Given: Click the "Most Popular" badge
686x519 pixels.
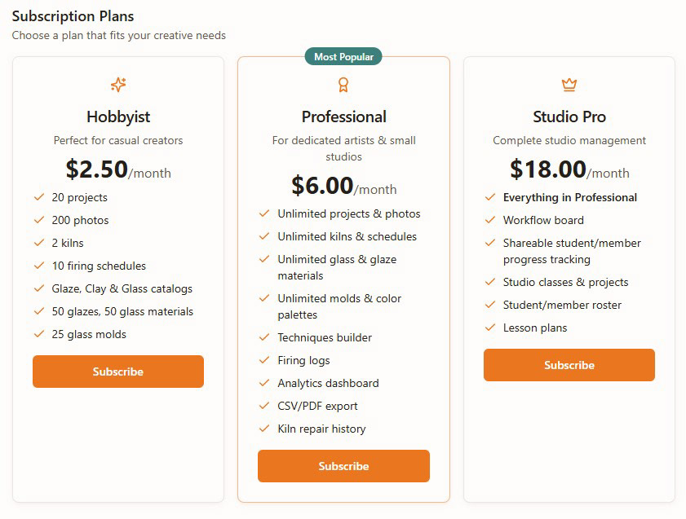Looking at the screenshot, I should click(343, 57).
